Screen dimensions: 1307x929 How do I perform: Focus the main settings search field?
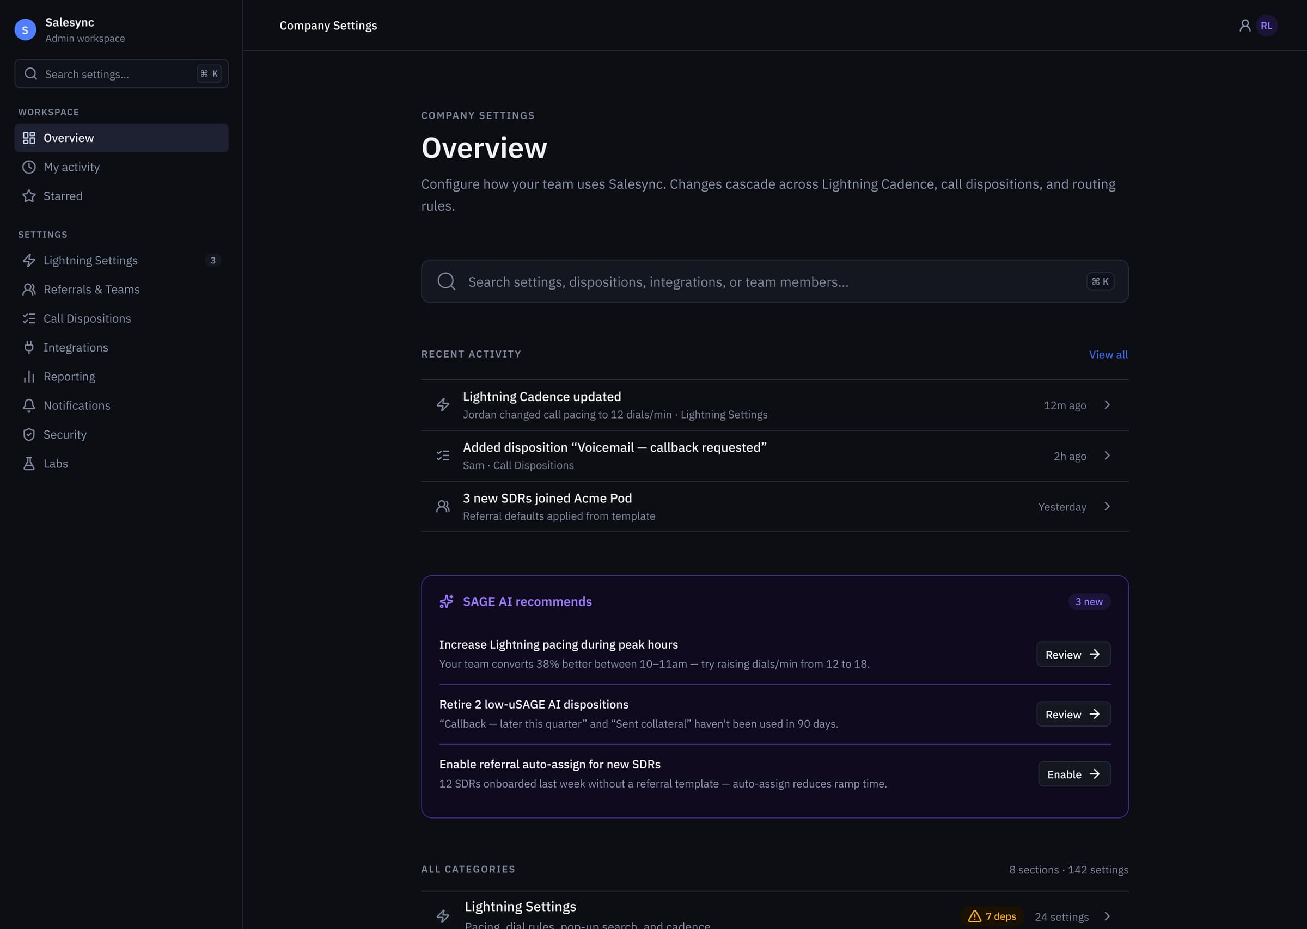point(775,281)
